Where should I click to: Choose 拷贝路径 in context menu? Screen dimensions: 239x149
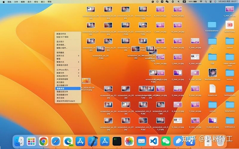[x=68, y=82]
